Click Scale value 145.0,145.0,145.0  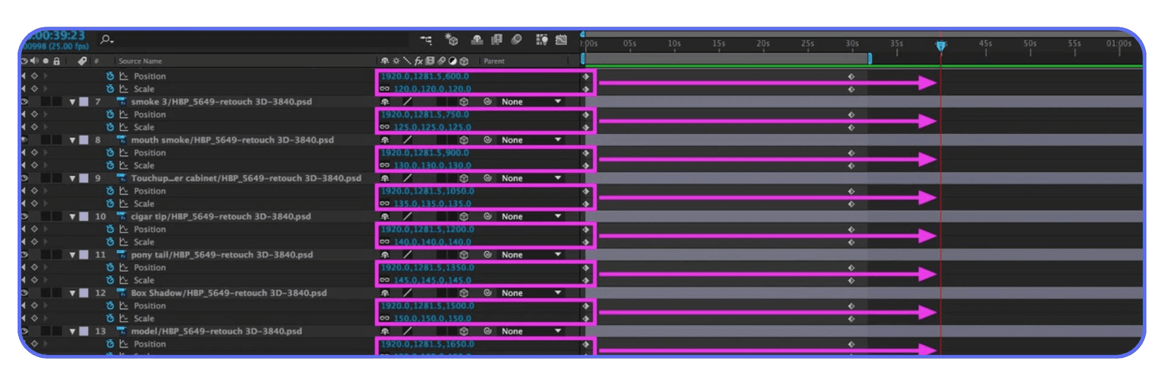coord(432,280)
